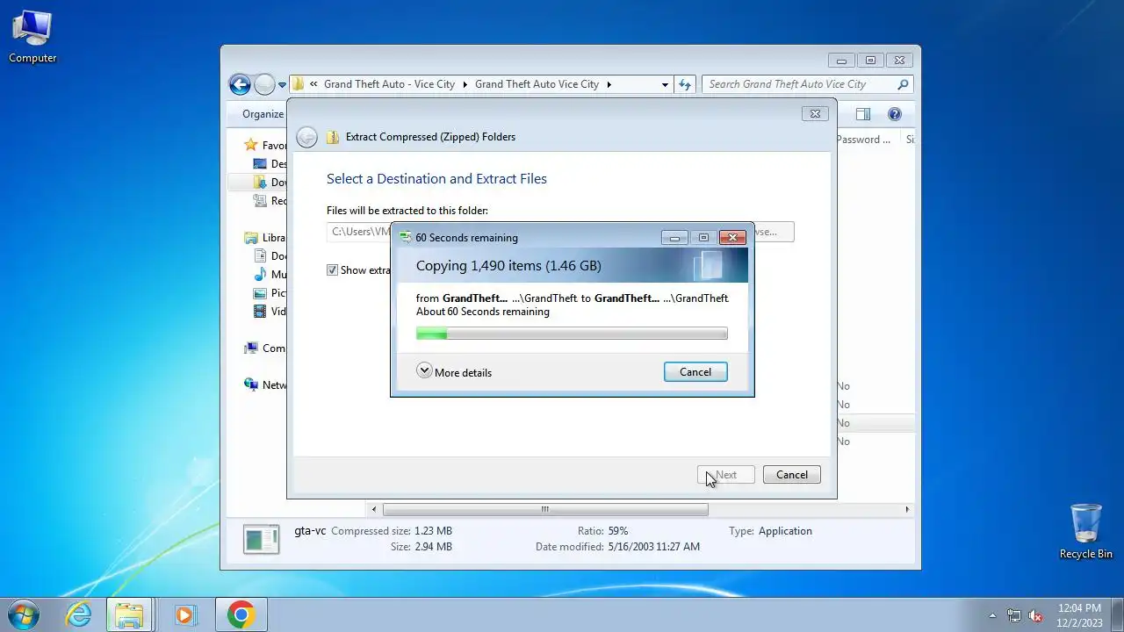The width and height of the screenshot is (1124, 632).
Task: Click Grand Theft Auto - Vice City breadcrumb
Action: point(389,84)
